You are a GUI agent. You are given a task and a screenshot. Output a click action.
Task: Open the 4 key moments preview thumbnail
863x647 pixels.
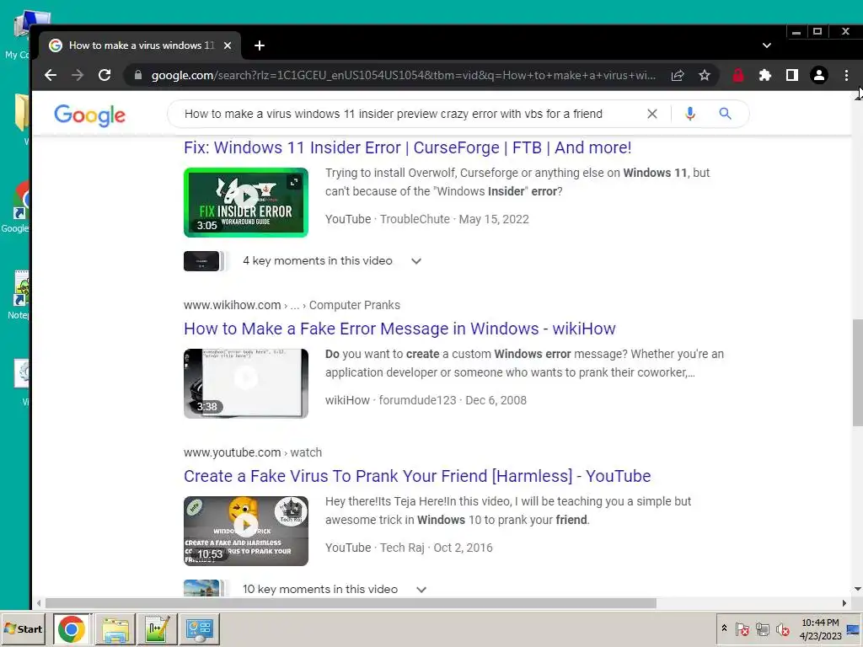coord(204,261)
